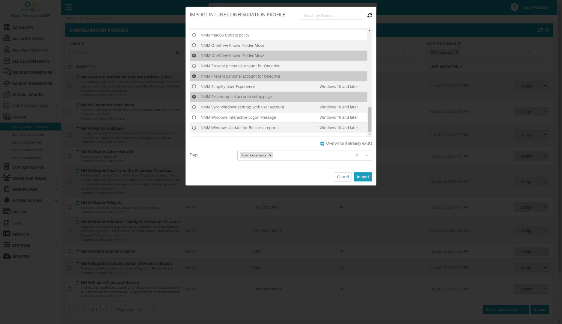Click the Cost Estimator icon
The height and width of the screenshot is (324, 562).
coord(7,167)
